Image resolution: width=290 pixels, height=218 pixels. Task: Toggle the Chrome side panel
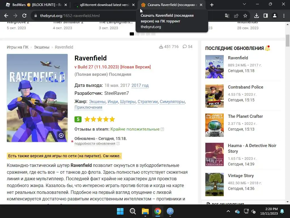point(266,16)
